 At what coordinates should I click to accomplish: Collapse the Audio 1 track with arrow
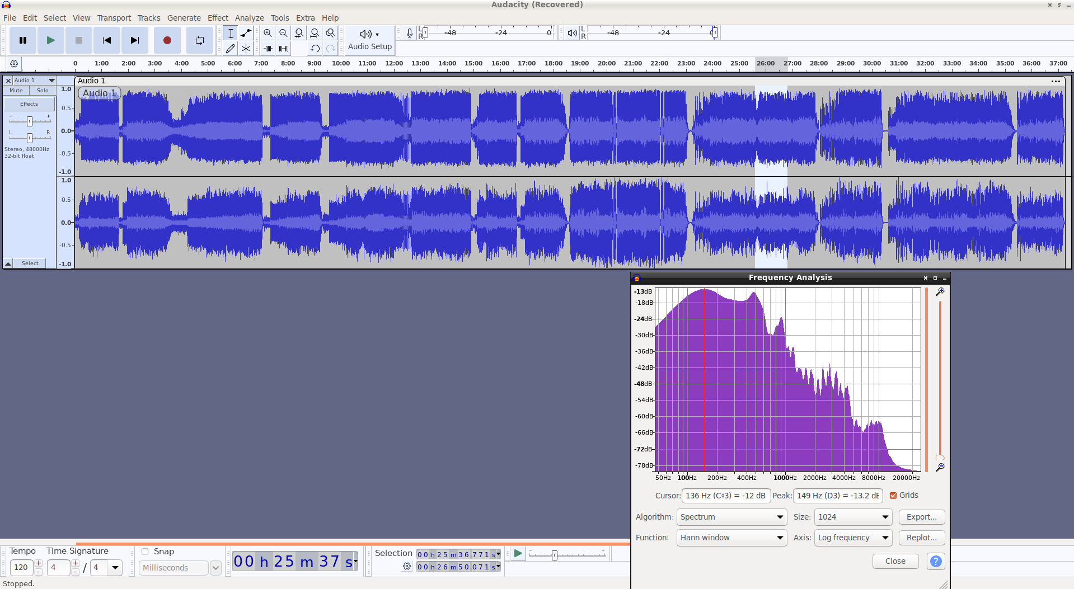pyautogui.click(x=8, y=263)
